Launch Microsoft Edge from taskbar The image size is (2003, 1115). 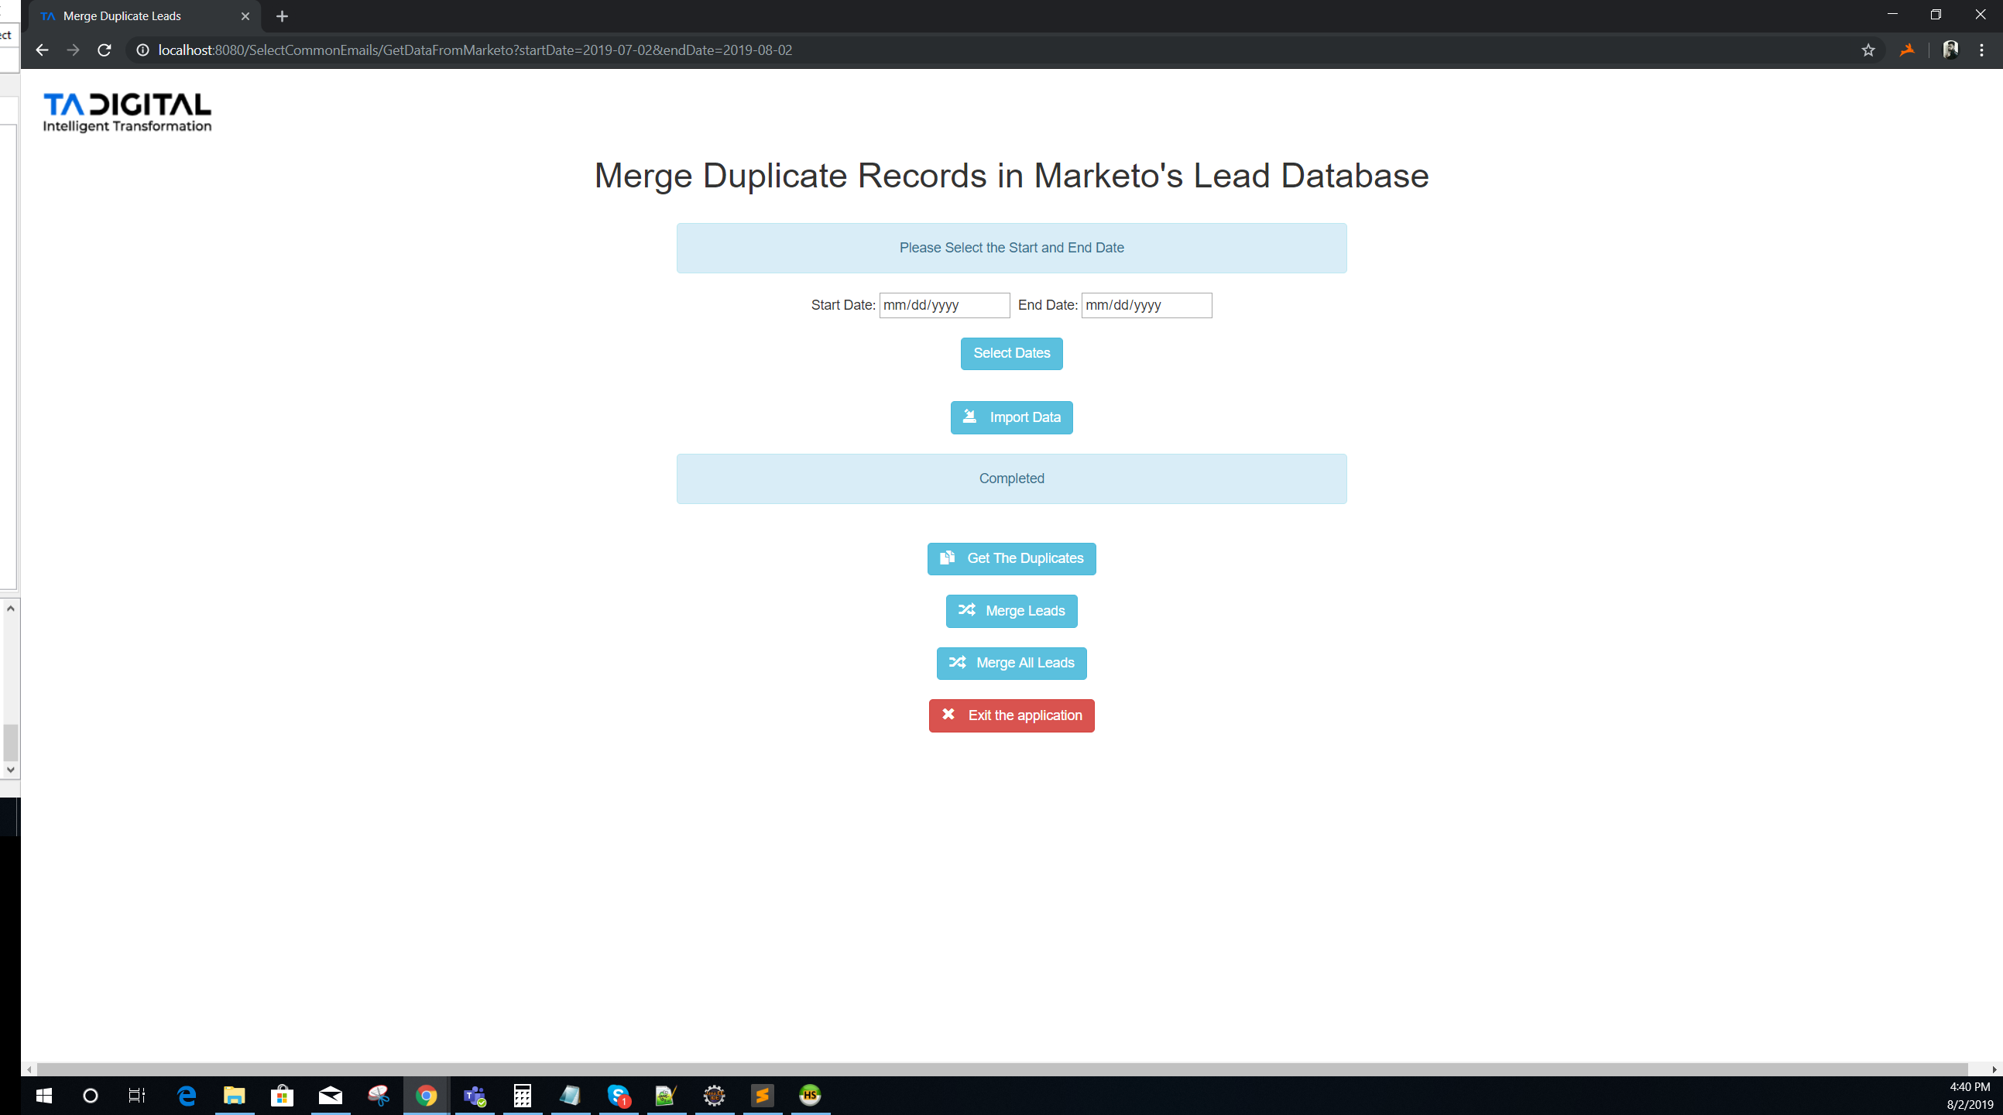coord(187,1095)
